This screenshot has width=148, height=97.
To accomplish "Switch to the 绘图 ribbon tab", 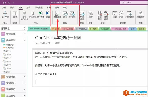I will pos(28,8).
